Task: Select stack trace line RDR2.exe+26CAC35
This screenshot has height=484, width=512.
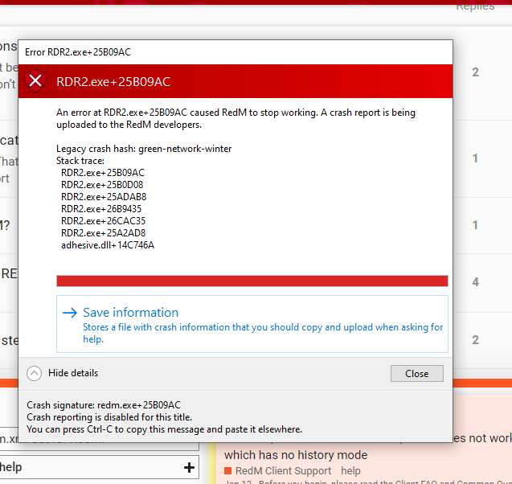Action: click(x=103, y=221)
